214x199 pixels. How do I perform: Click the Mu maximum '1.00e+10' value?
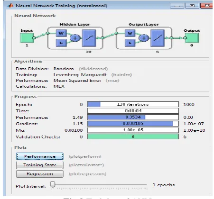point(194,130)
